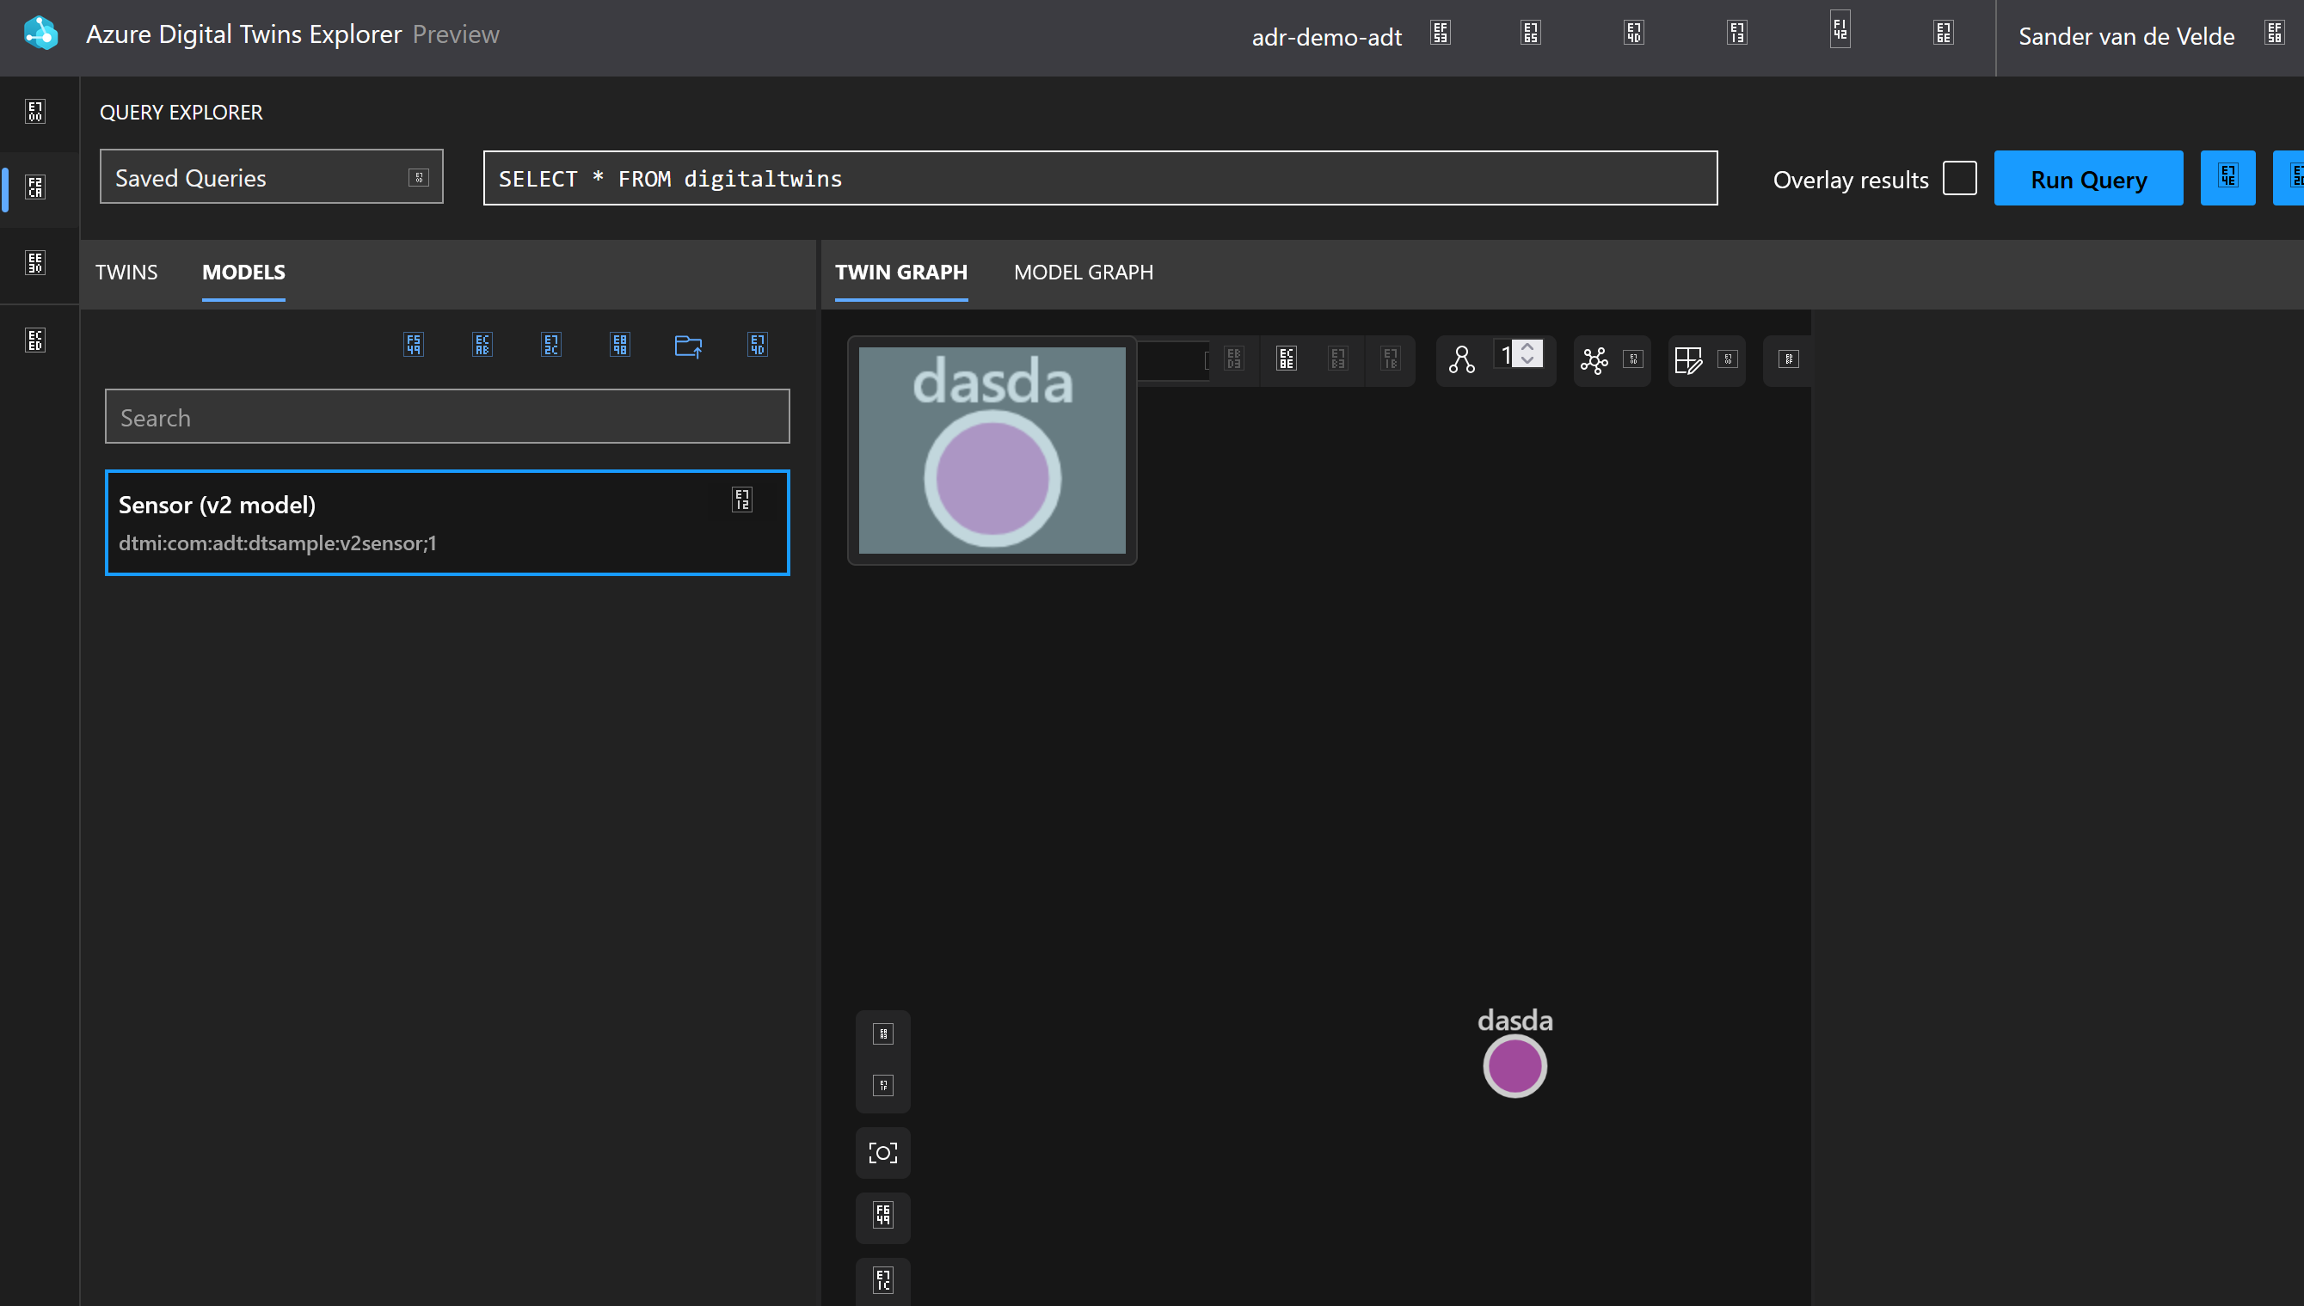This screenshot has width=2304, height=1306.
Task: Click the second zoom control above center icon
Action: (x=883, y=1085)
